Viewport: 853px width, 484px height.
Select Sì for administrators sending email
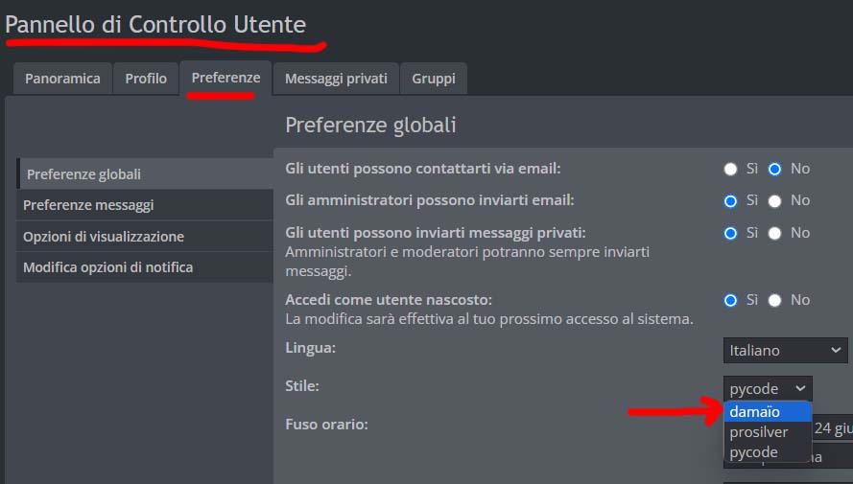click(730, 200)
